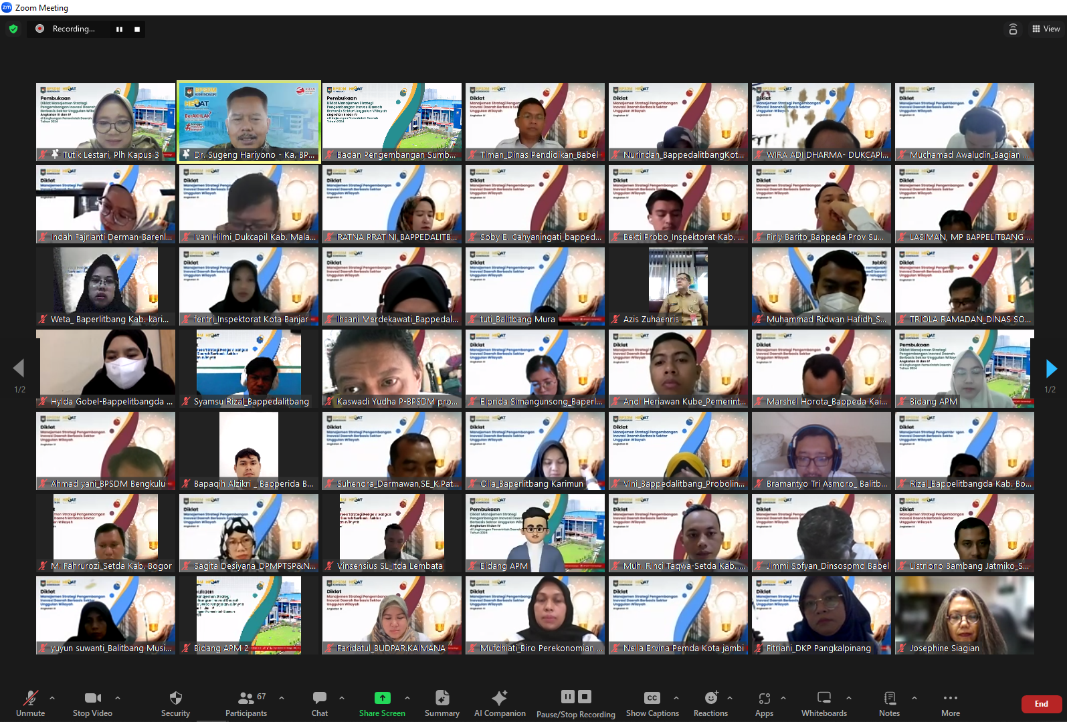Click muted mic icon on Syamsu Rizal tile
Viewport: 1067px width, 722px height.
(186, 401)
